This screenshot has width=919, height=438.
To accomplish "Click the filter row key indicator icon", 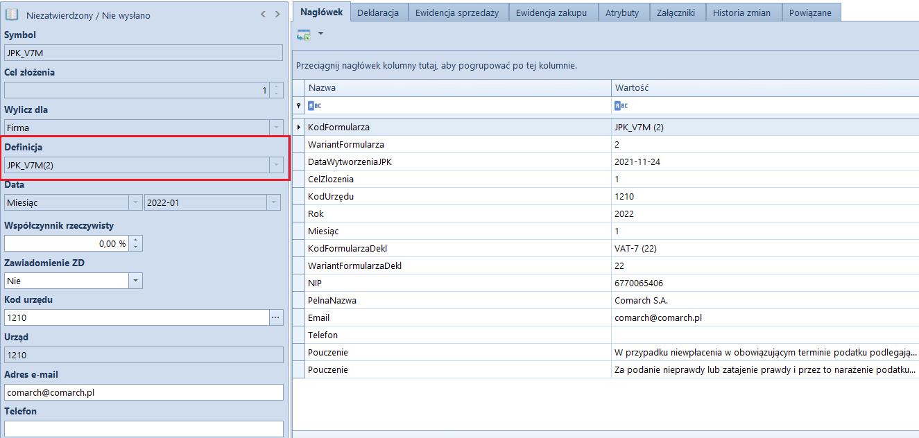I will click(299, 105).
